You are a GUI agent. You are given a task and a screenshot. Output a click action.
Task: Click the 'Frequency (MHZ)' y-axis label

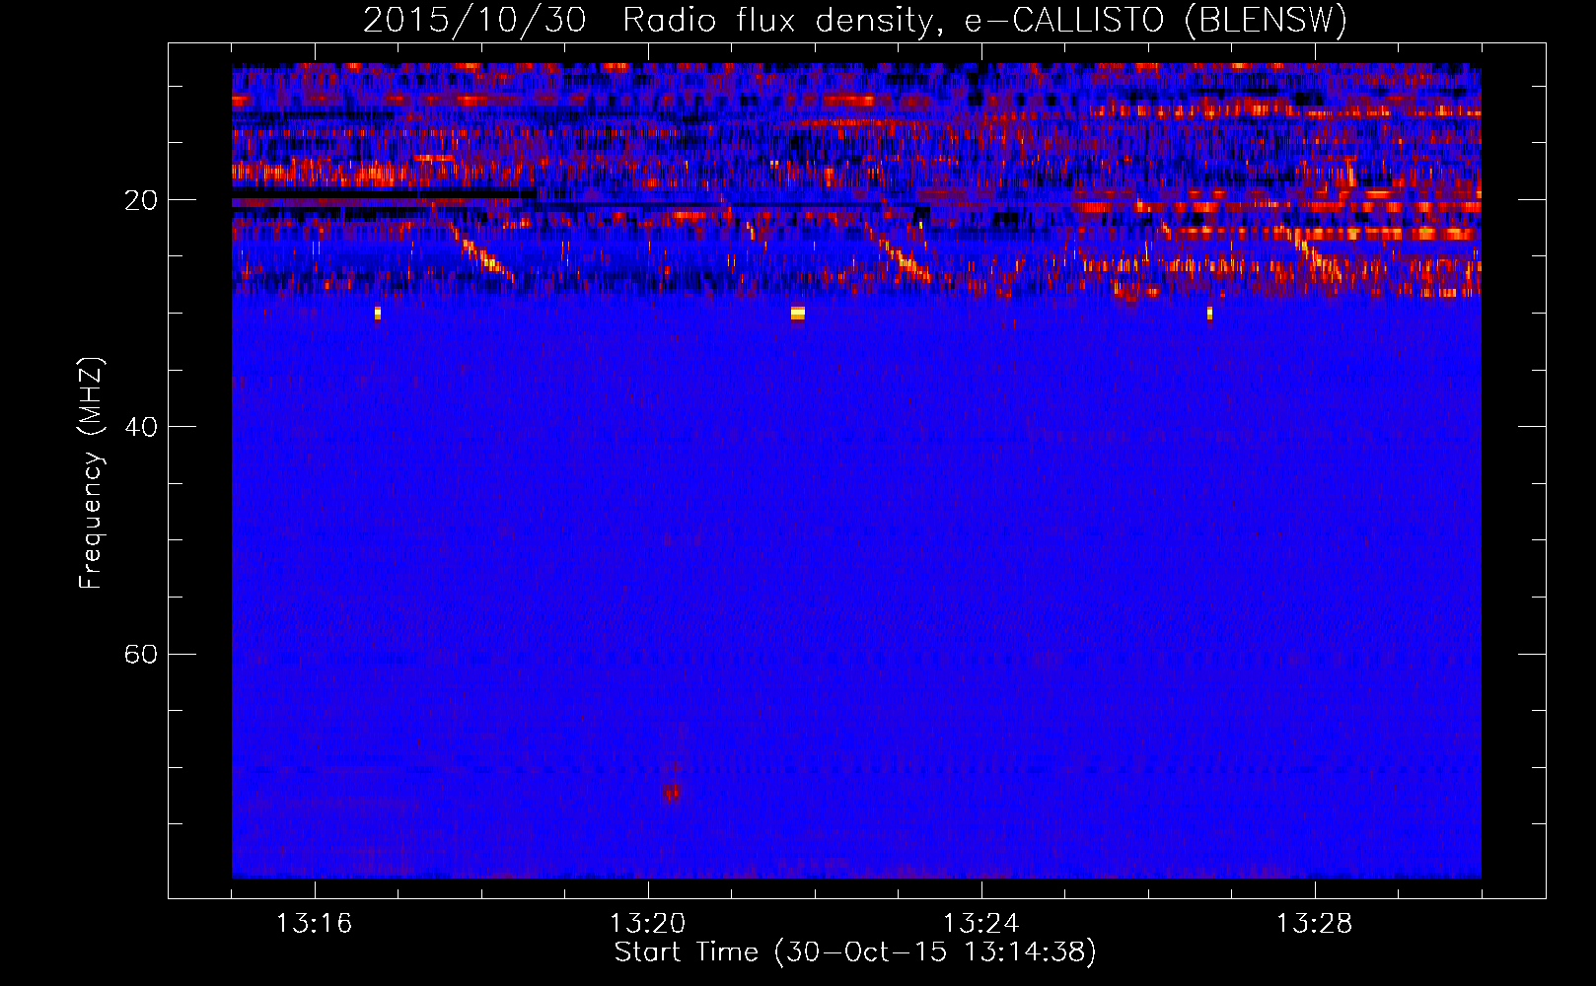(91, 473)
